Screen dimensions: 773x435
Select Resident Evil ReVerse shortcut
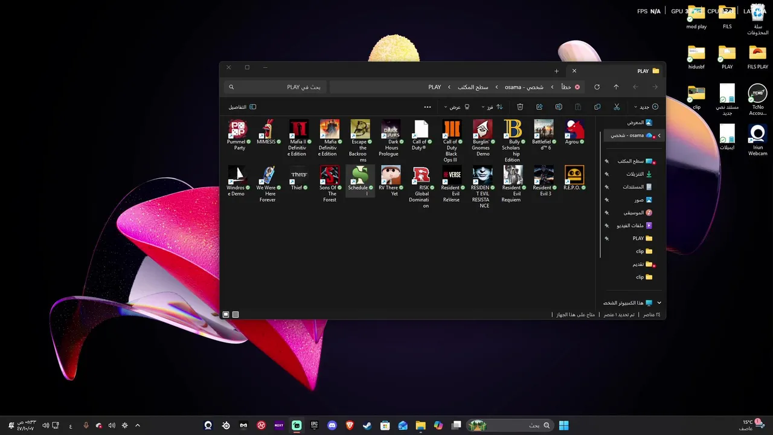[452, 184]
